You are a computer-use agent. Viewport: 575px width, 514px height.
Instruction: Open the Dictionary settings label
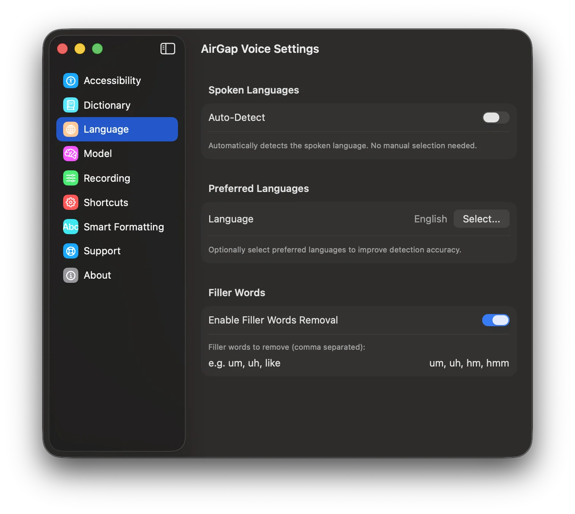pyautogui.click(x=107, y=105)
